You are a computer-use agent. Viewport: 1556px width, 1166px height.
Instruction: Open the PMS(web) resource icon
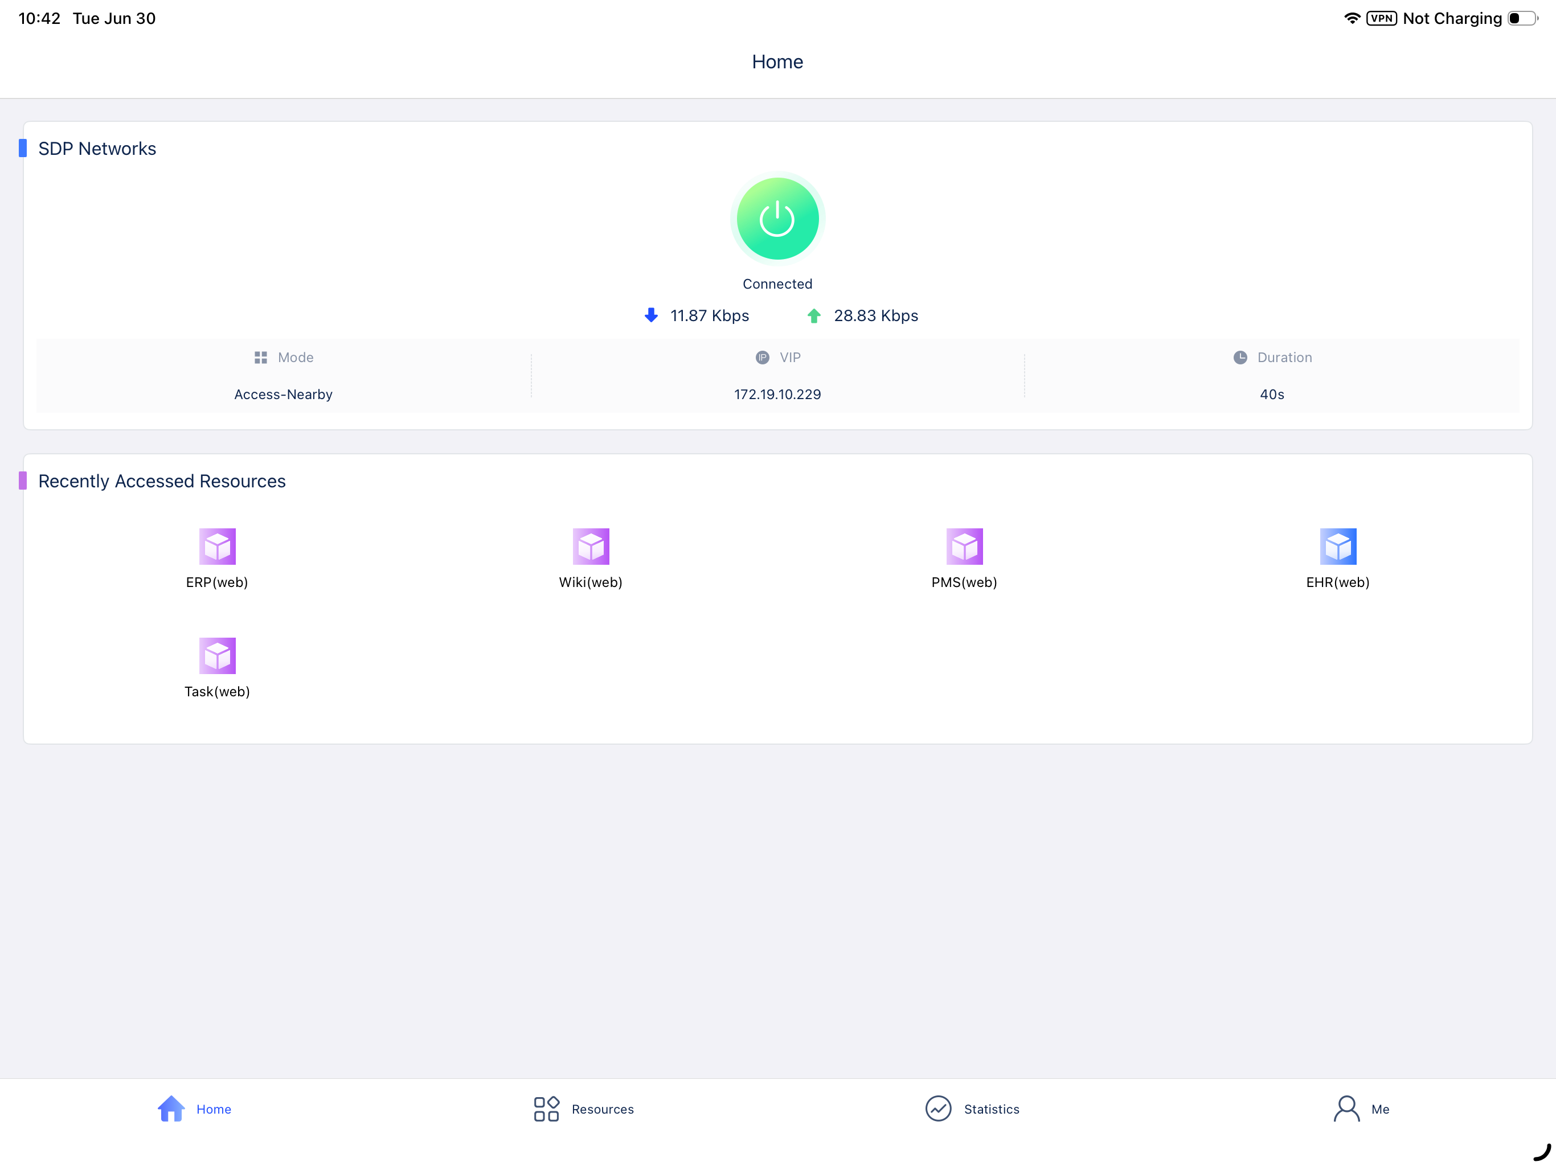(x=964, y=547)
